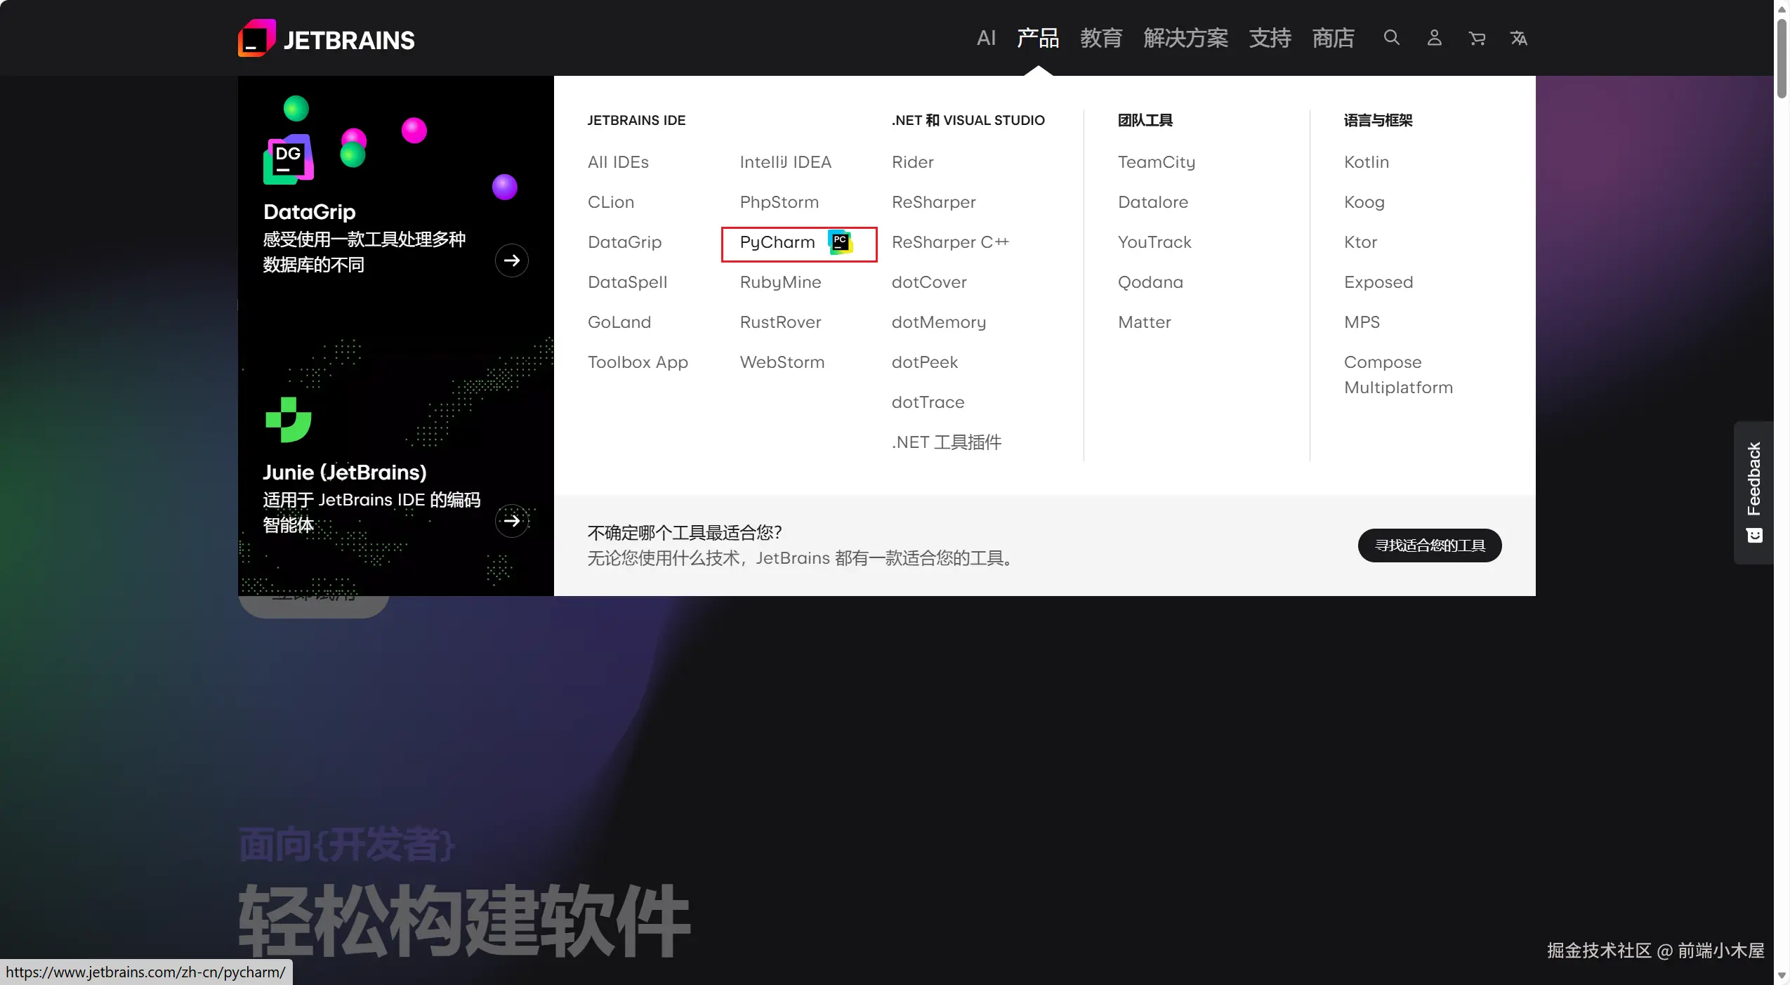The height and width of the screenshot is (985, 1790).
Task: Open the TeamCity link
Action: click(1156, 161)
